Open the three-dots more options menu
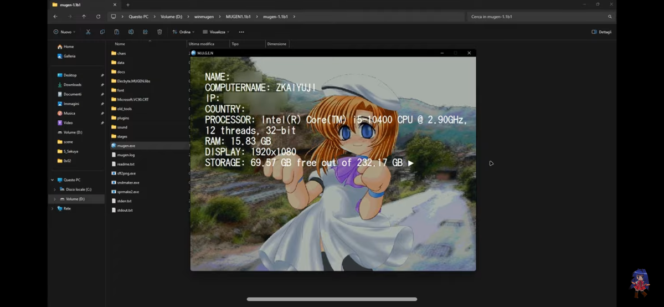The width and height of the screenshot is (664, 307). (x=241, y=32)
